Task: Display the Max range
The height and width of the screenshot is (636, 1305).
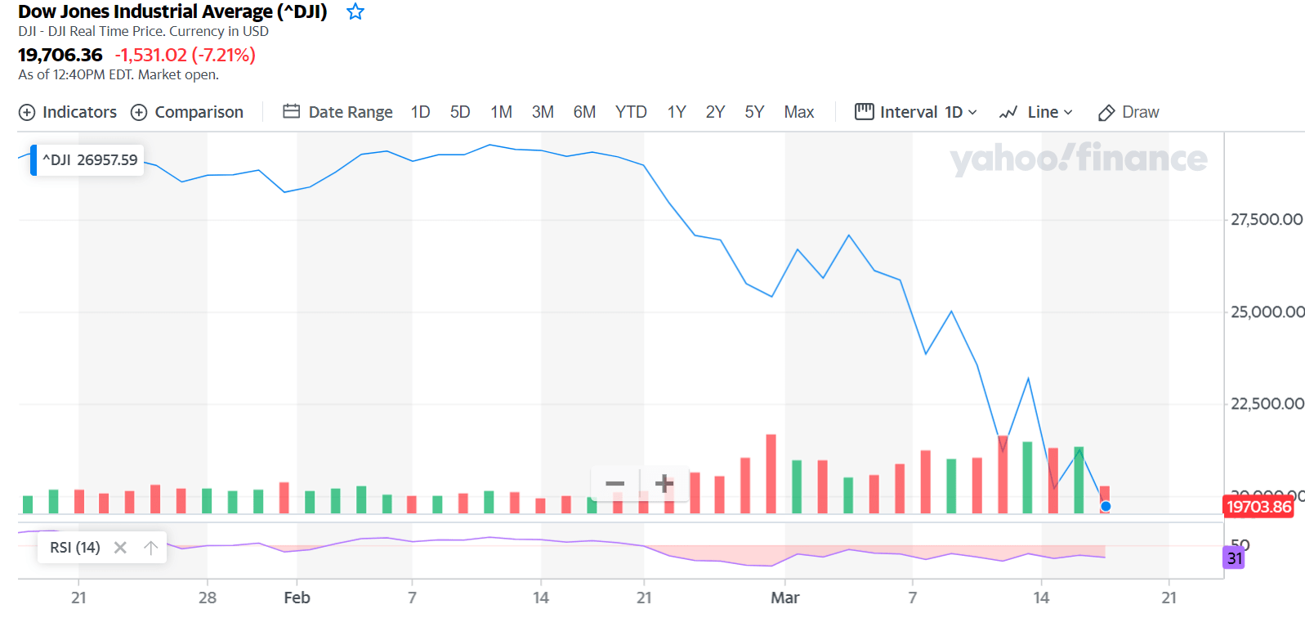Action: click(798, 112)
